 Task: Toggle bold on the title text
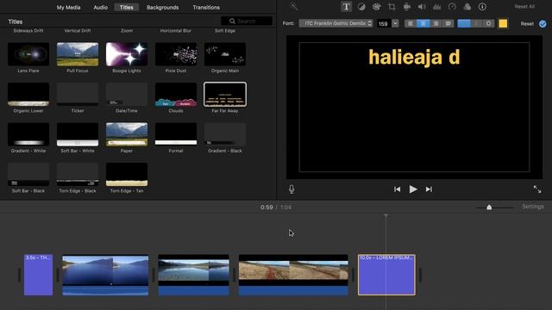click(464, 23)
